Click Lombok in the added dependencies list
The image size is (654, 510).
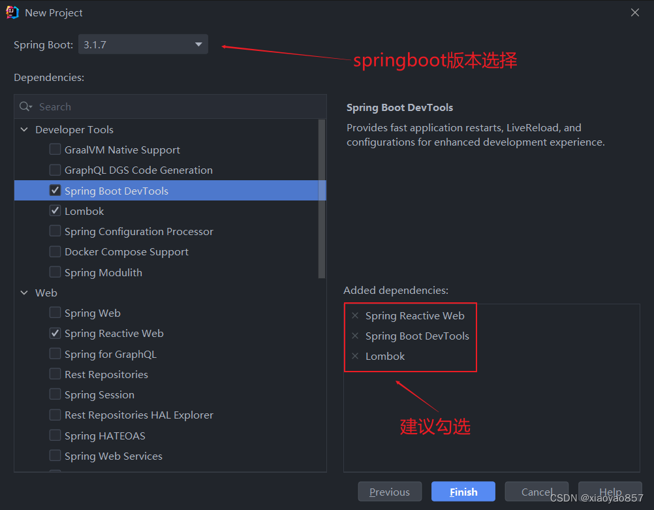pos(385,357)
